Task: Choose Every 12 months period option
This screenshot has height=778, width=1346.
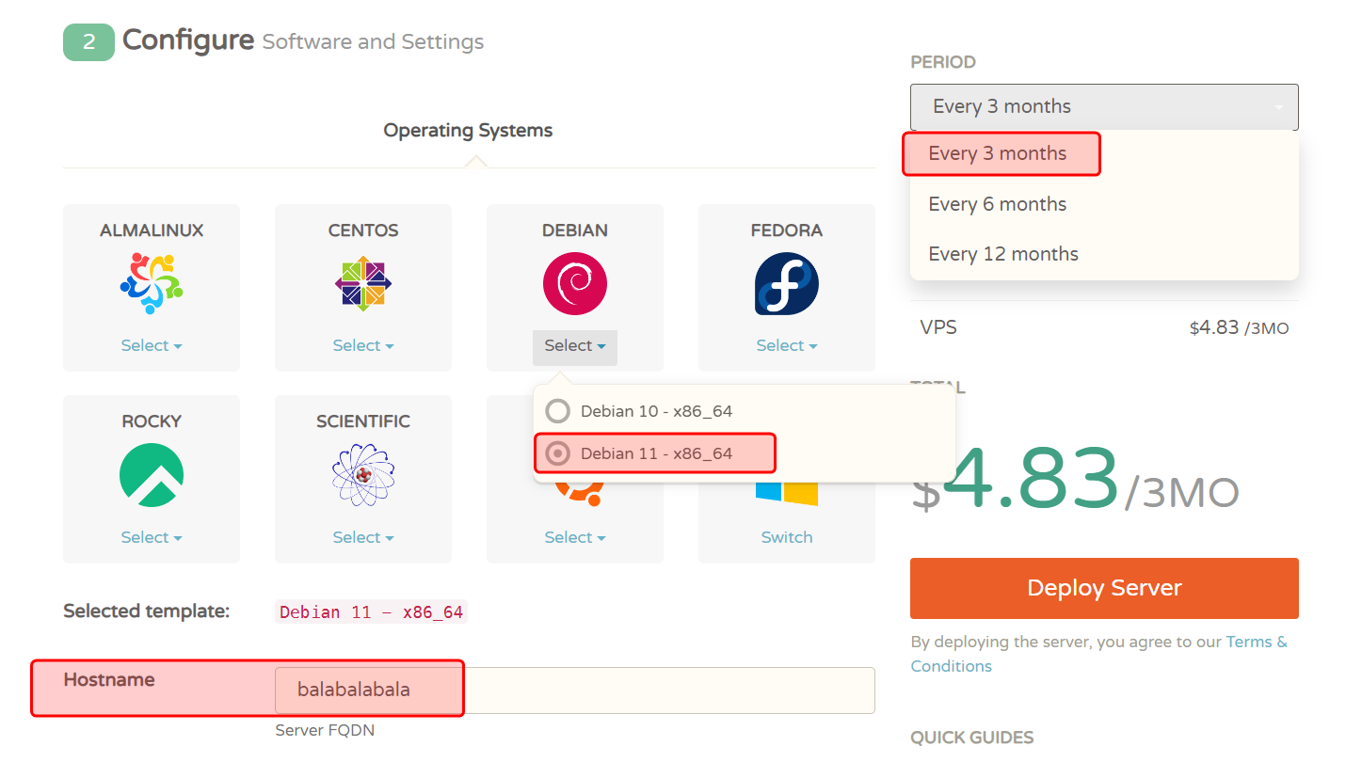Action: [1003, 254]
